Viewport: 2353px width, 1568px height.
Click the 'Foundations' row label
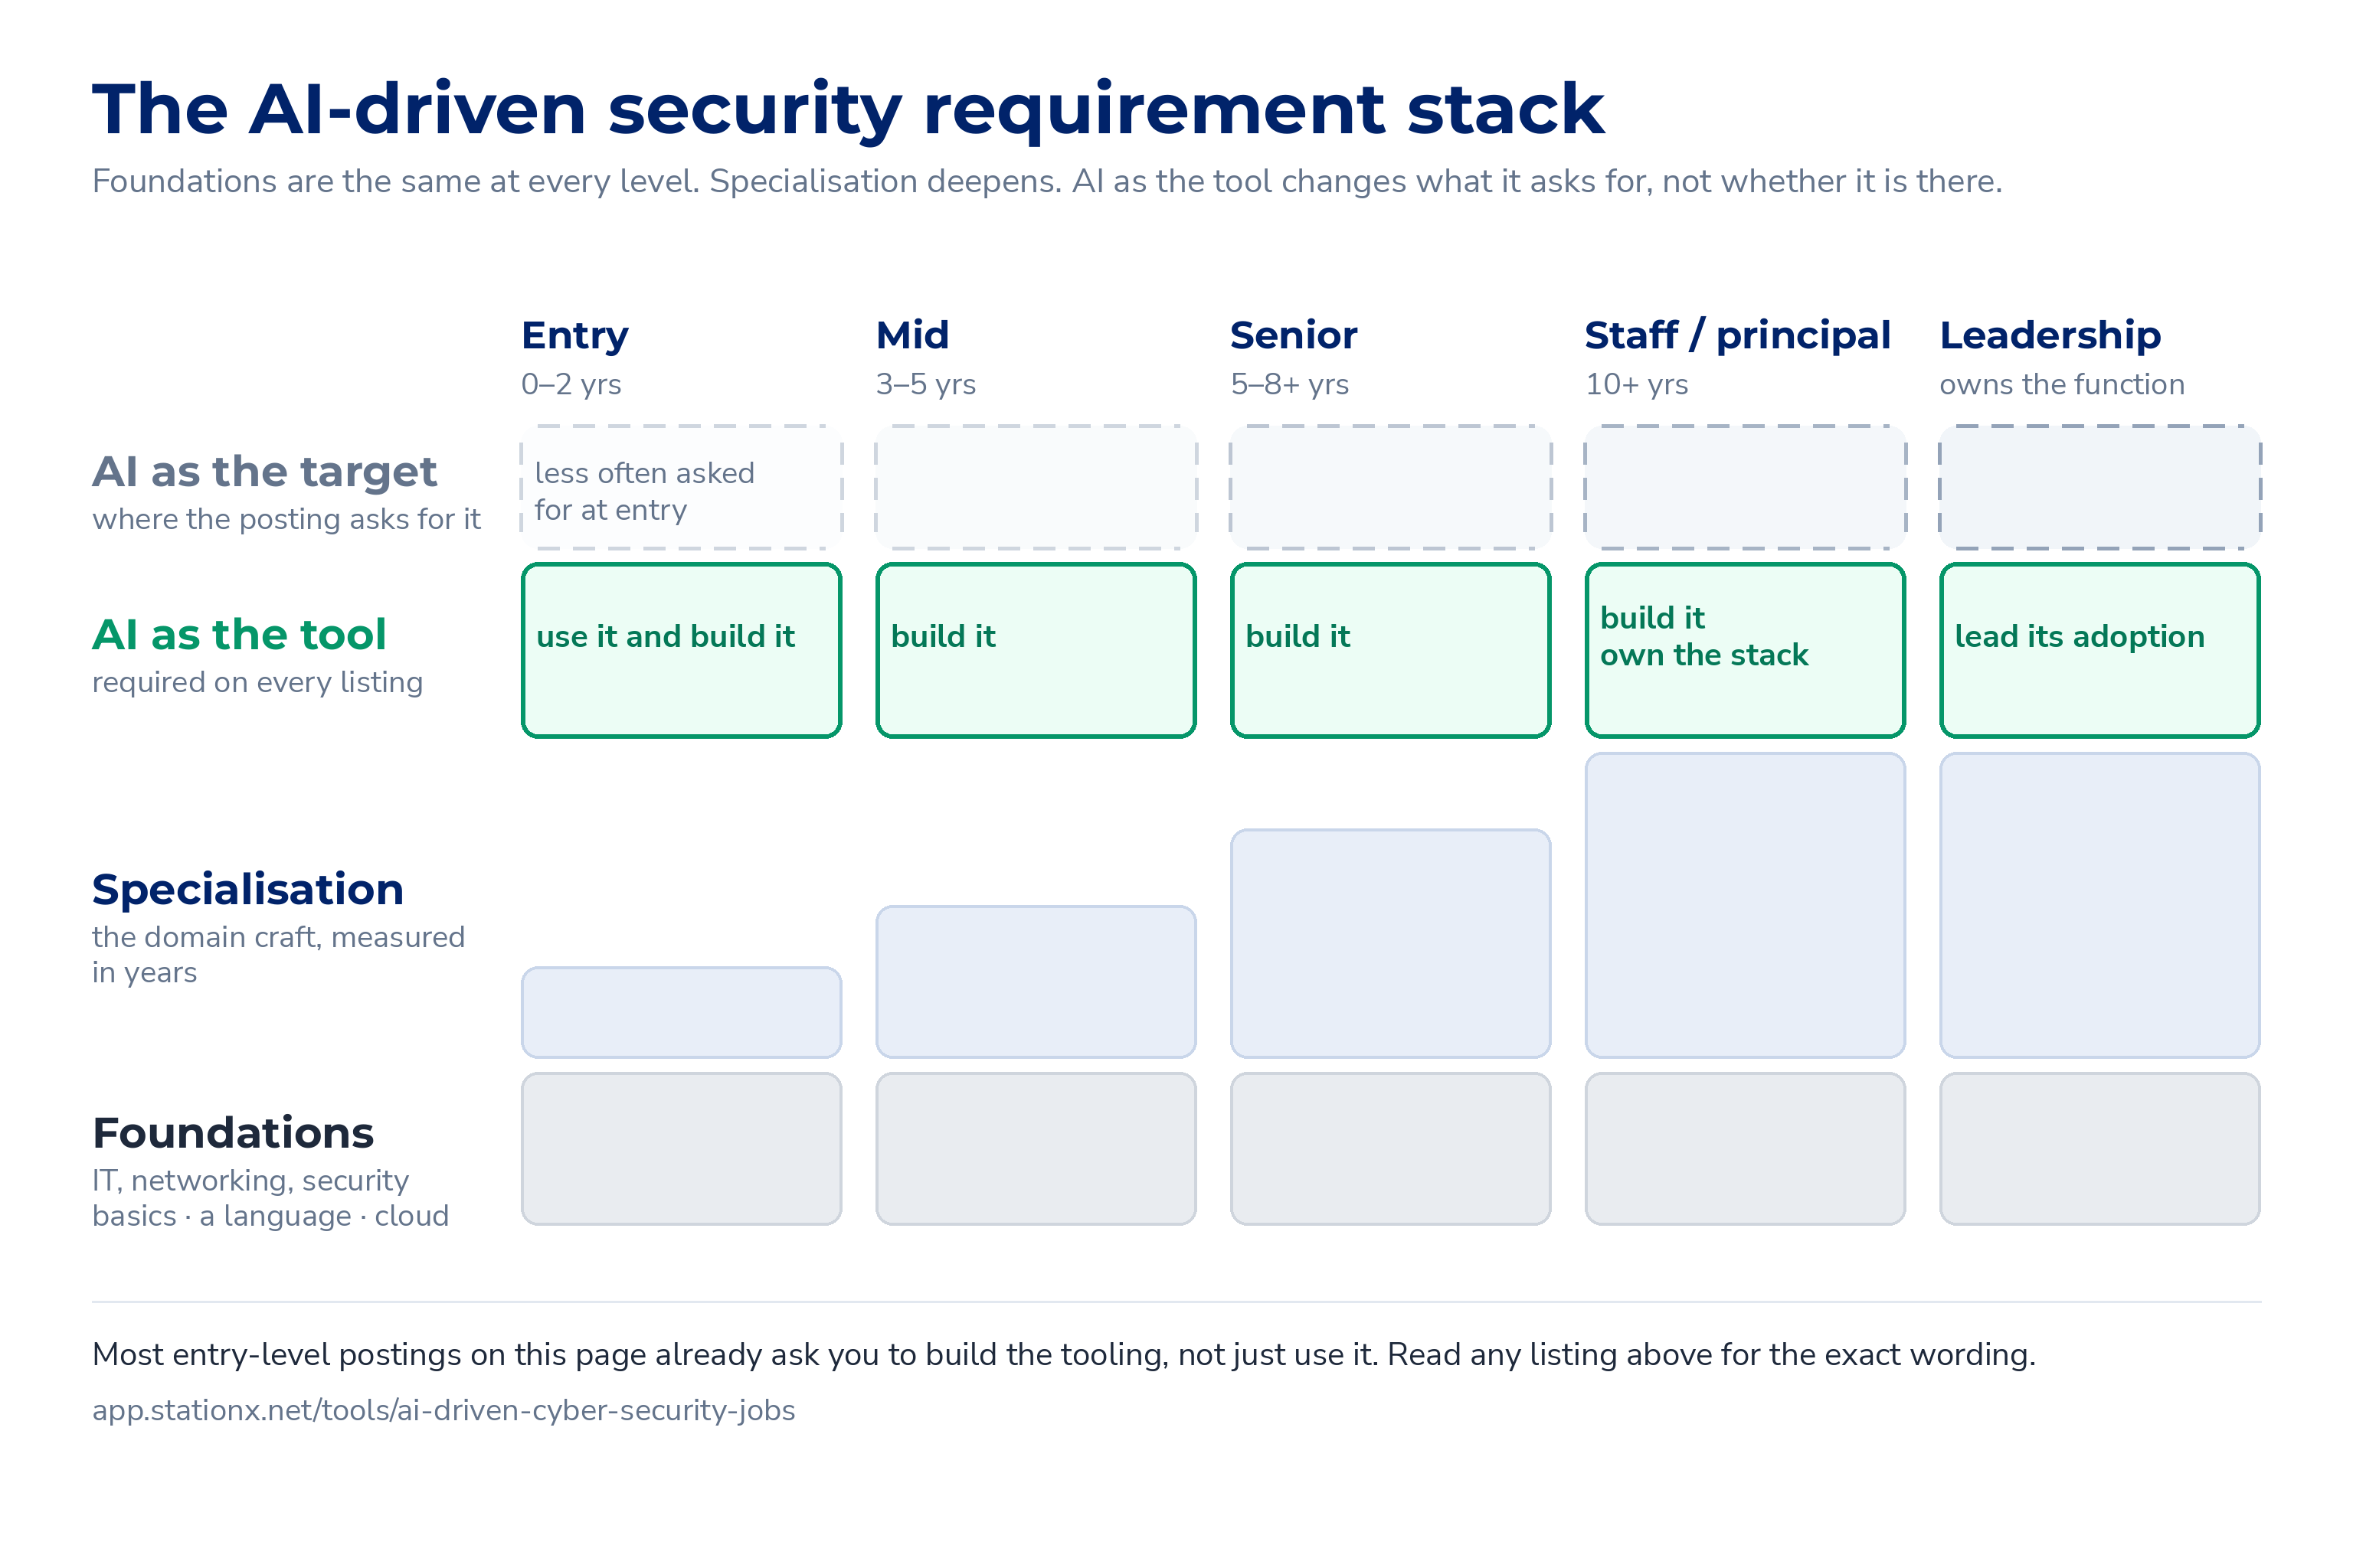coord(232,1133)
